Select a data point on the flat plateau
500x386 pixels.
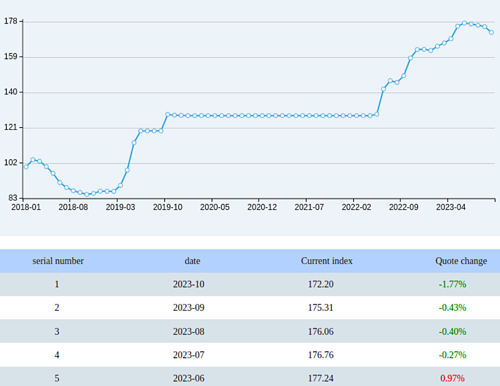262,115
